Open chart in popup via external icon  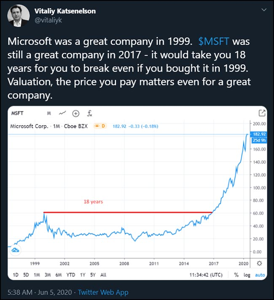click(262, 113)
